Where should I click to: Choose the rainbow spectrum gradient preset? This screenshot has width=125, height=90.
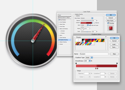(87, 43)
